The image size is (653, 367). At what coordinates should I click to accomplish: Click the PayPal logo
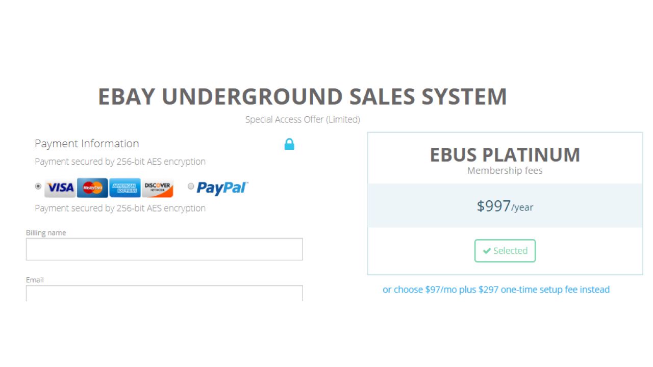[221, 188]
